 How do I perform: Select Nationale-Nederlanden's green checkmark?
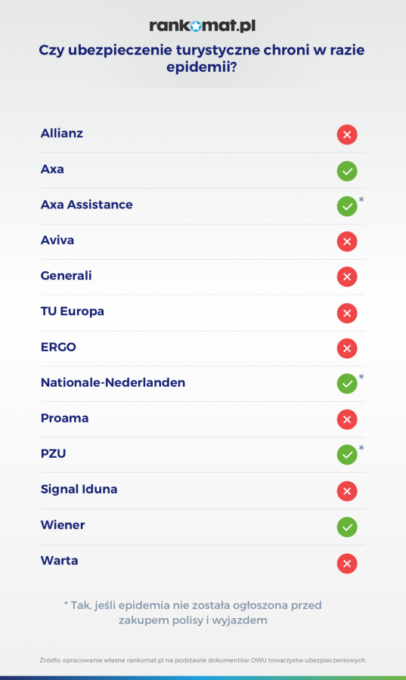(x=347, y=383)
